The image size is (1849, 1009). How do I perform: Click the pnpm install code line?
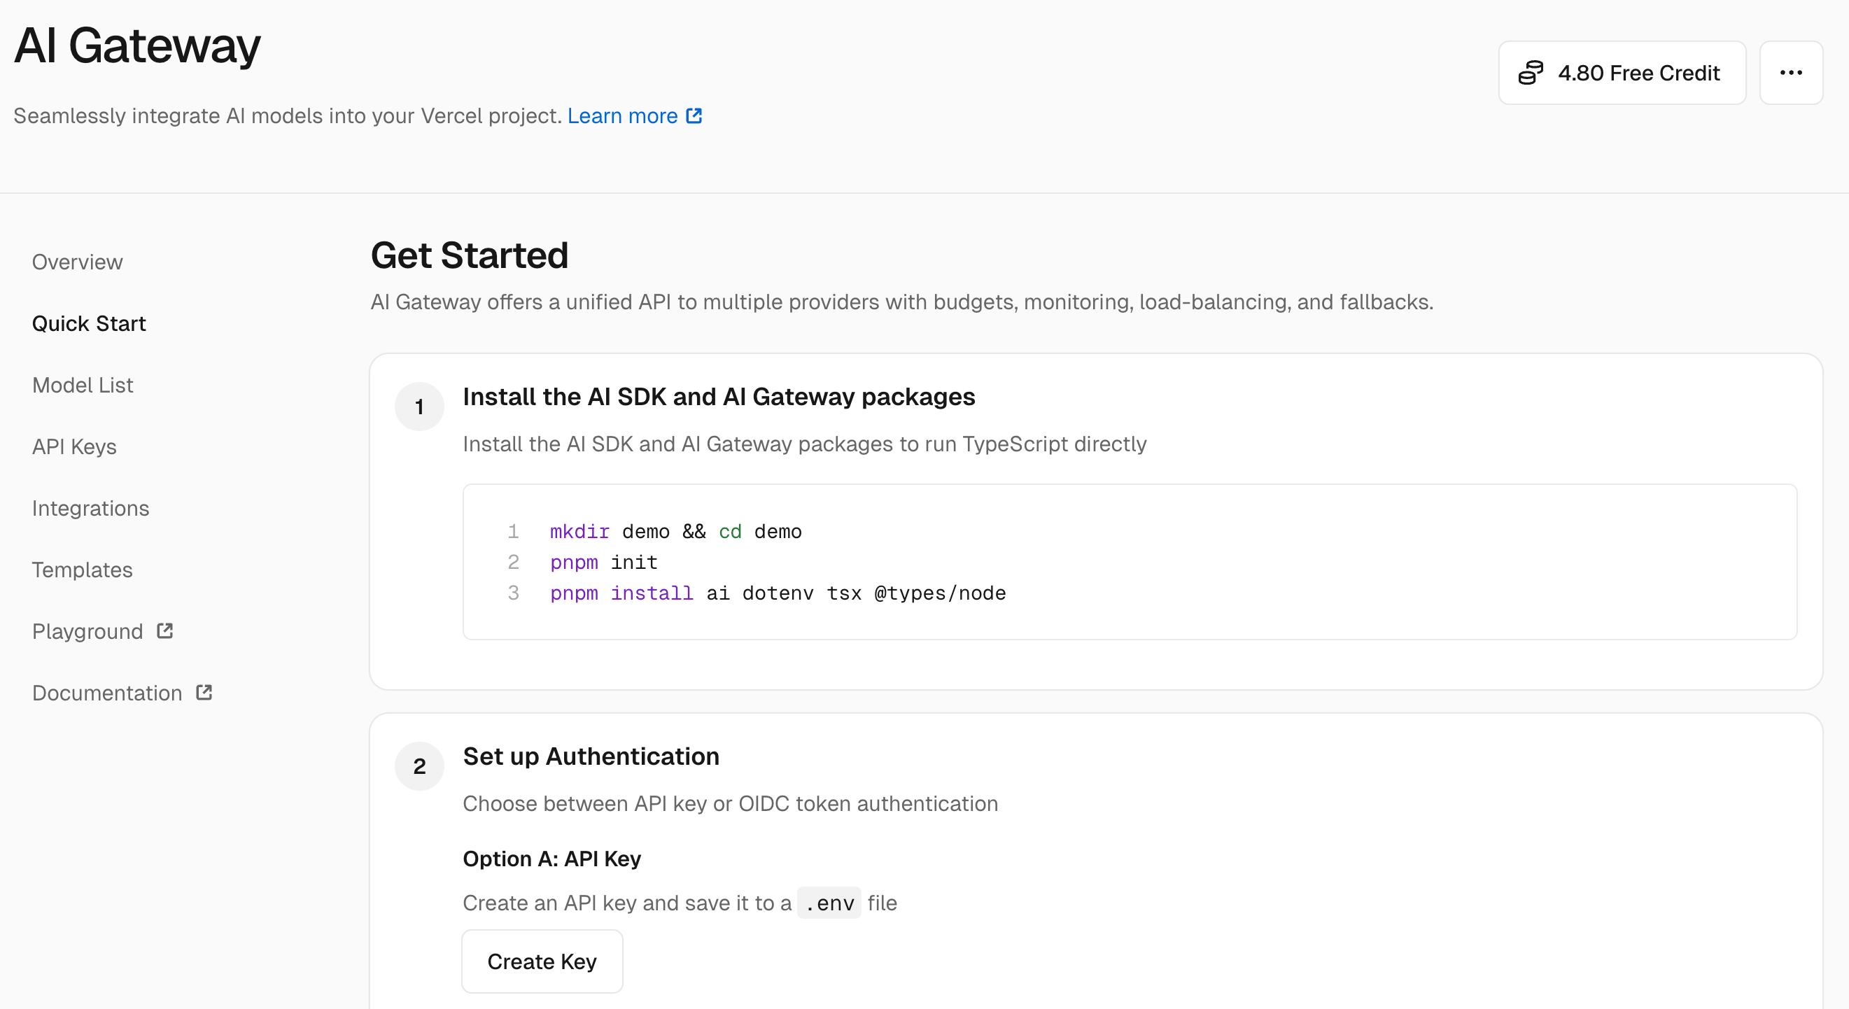[778, 593]
